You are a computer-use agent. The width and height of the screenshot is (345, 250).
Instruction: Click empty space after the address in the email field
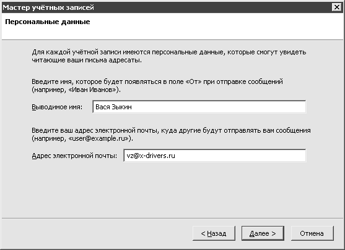tap(240, 156)
